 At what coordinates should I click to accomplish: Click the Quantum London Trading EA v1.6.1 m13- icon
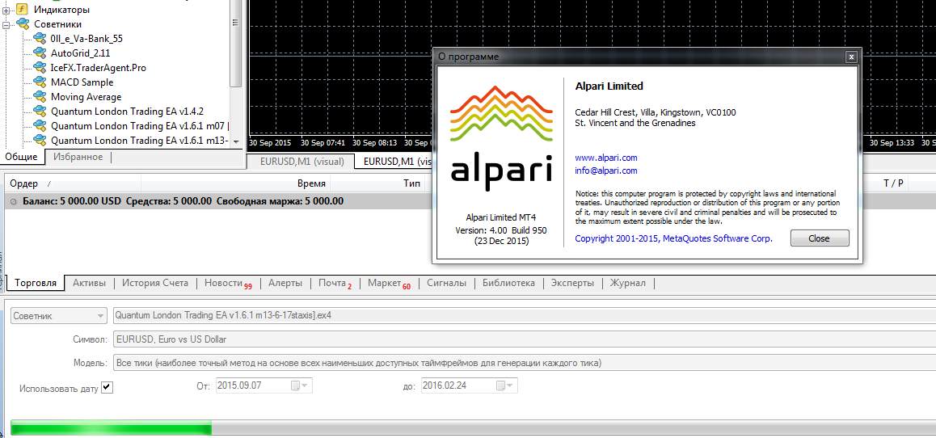tap(40, 141)
